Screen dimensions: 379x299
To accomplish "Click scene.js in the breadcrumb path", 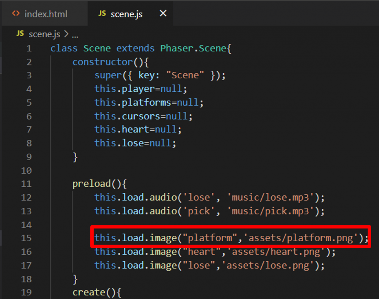I will [44, 34].
